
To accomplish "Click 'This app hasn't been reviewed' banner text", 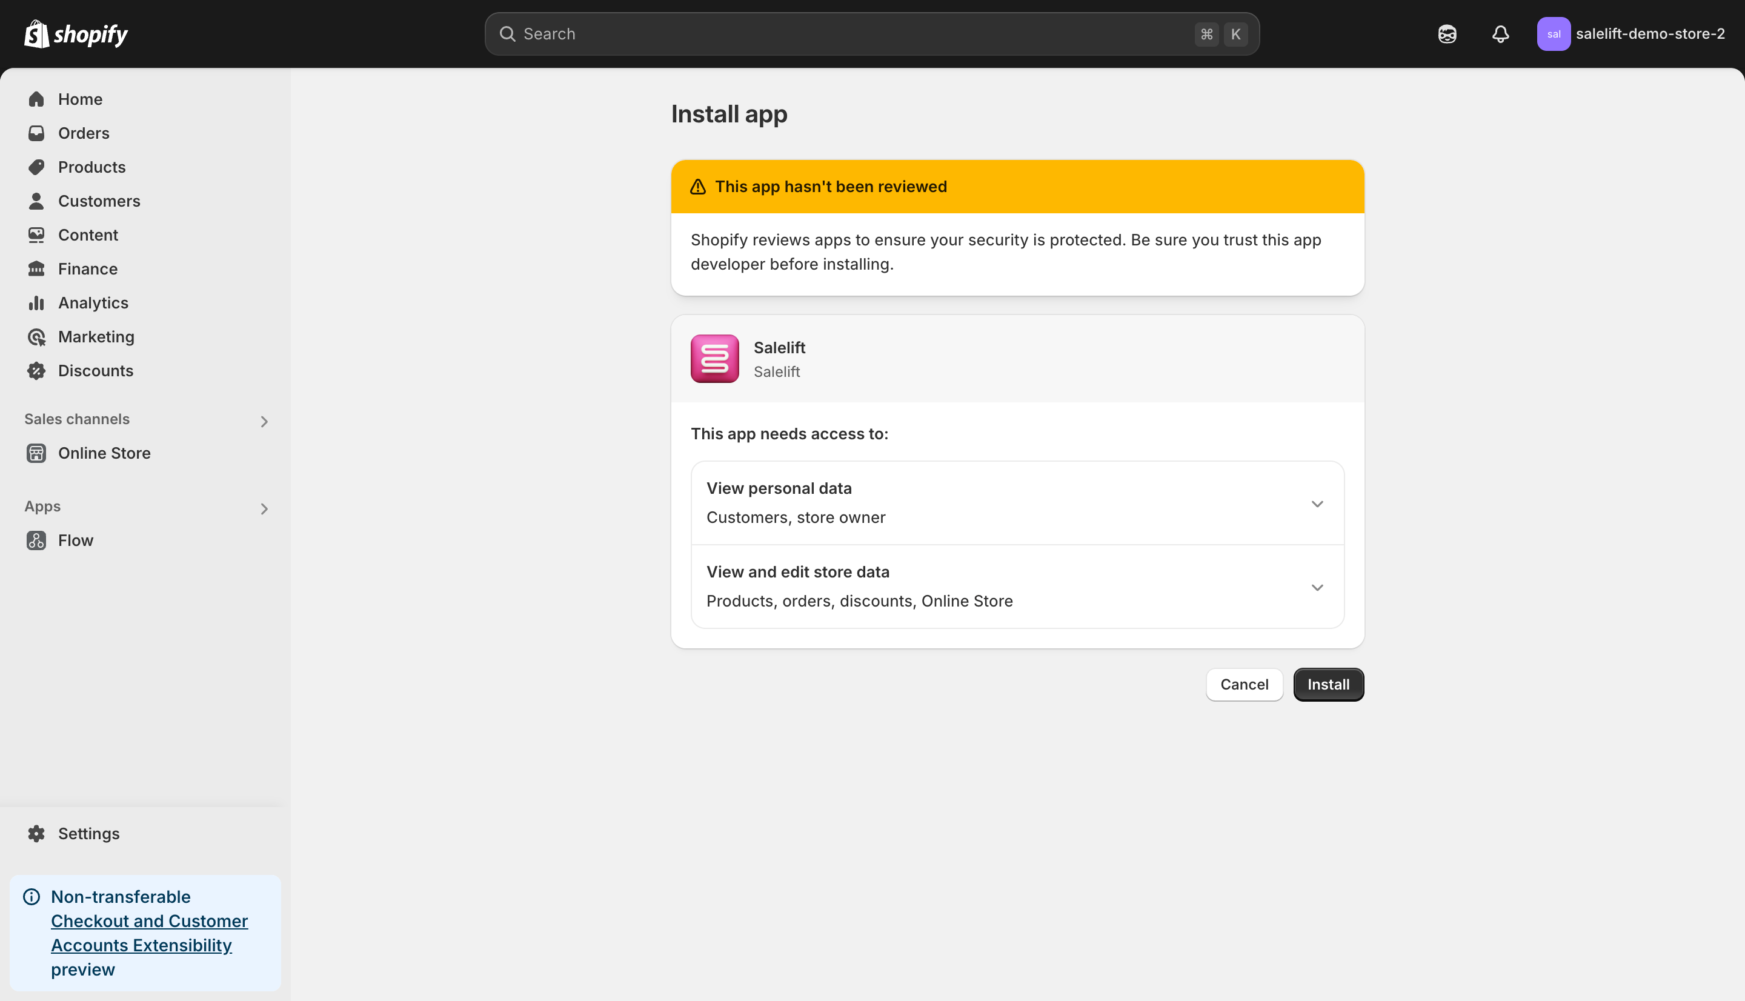I will point(830,186).
